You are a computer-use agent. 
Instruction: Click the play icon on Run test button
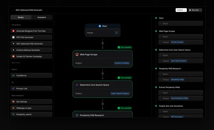190,10
